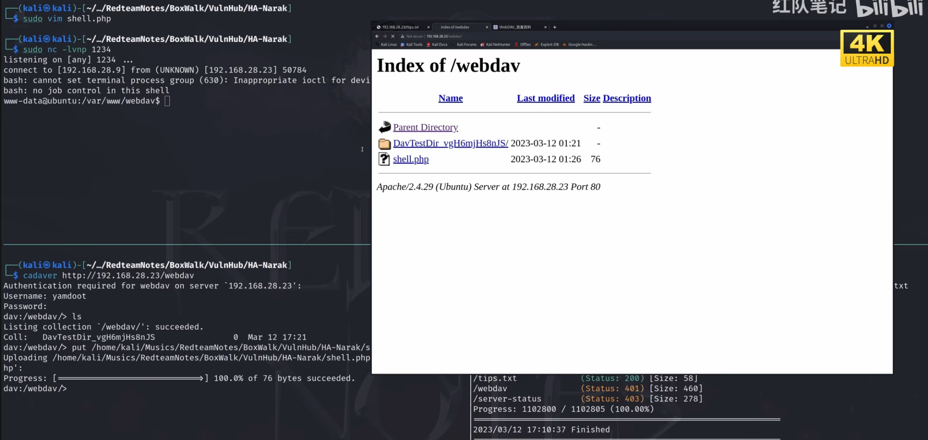Close the tips.txt browser tab

click(429, 27)
